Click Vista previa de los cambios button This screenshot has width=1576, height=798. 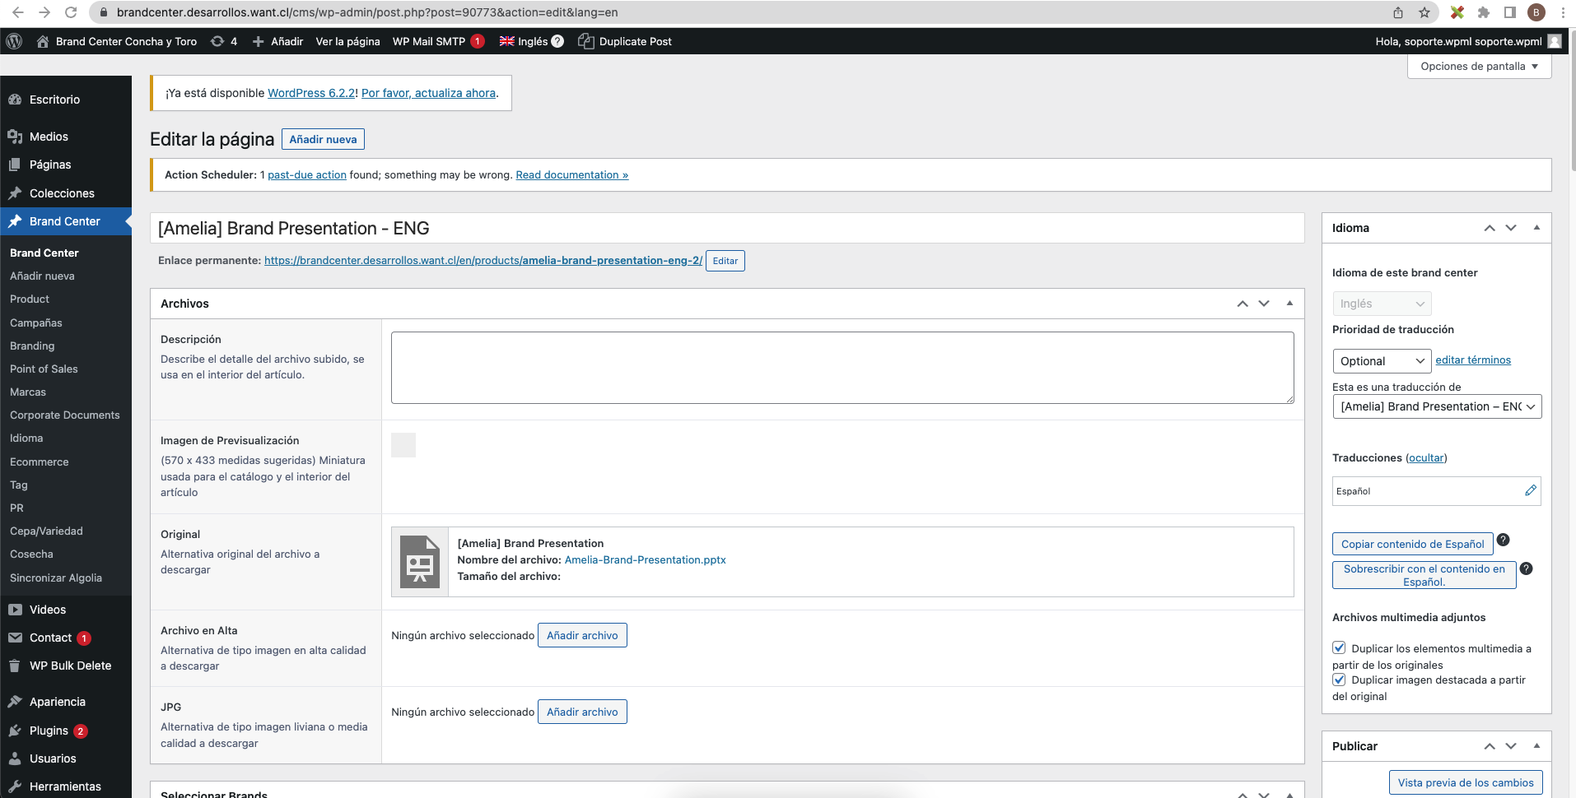point(1466,782)
